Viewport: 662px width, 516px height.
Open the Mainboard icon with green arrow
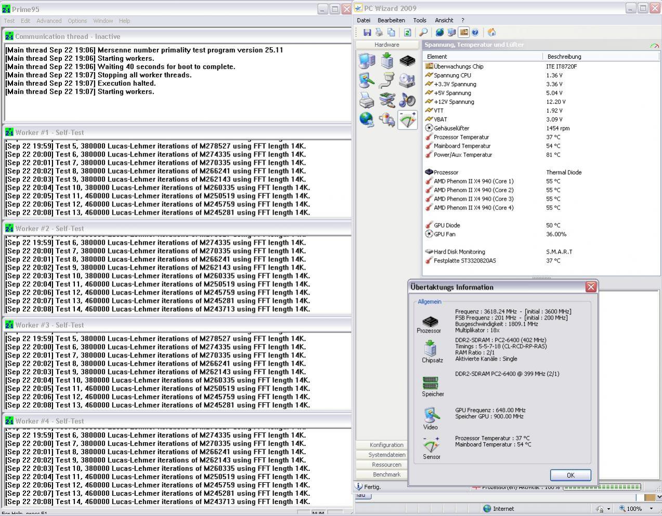point(387,61)
